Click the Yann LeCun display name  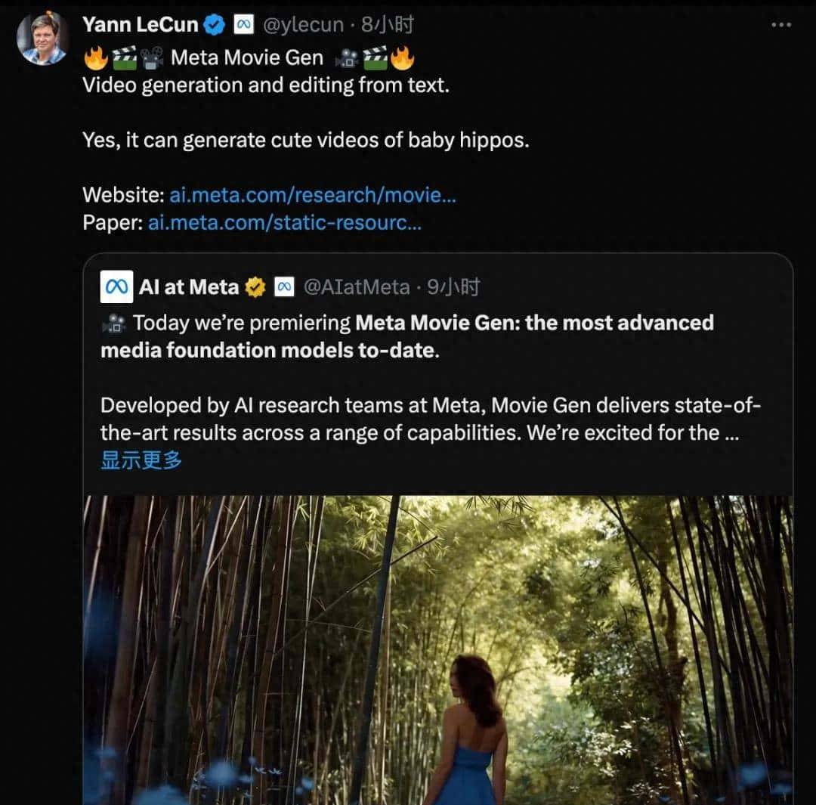click(141, 25)
